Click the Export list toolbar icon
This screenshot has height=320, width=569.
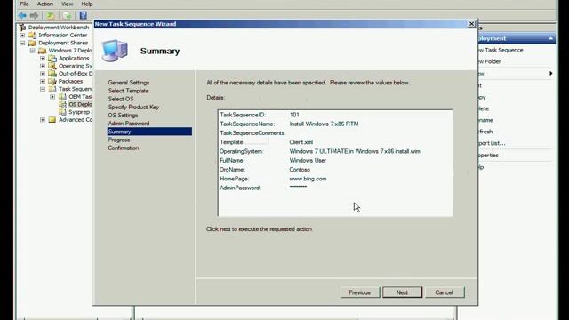pyautogui.click(x=68, y=16)
